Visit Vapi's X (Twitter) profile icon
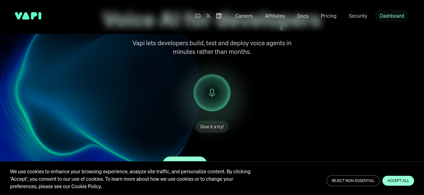This screenshot has width=424, height=195. pos(208,16)
